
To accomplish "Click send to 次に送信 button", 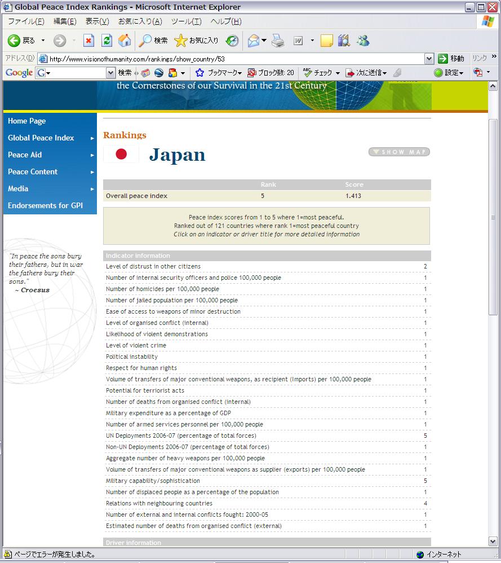I will [x=366, y=73].
